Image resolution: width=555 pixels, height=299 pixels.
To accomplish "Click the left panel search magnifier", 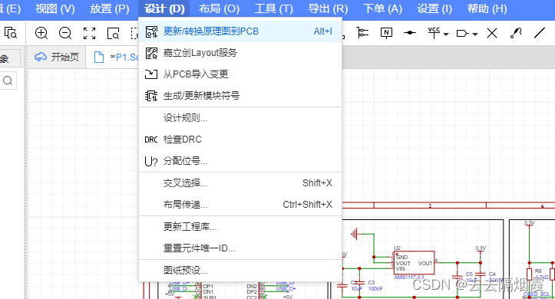I will click(x=8, y=81).
